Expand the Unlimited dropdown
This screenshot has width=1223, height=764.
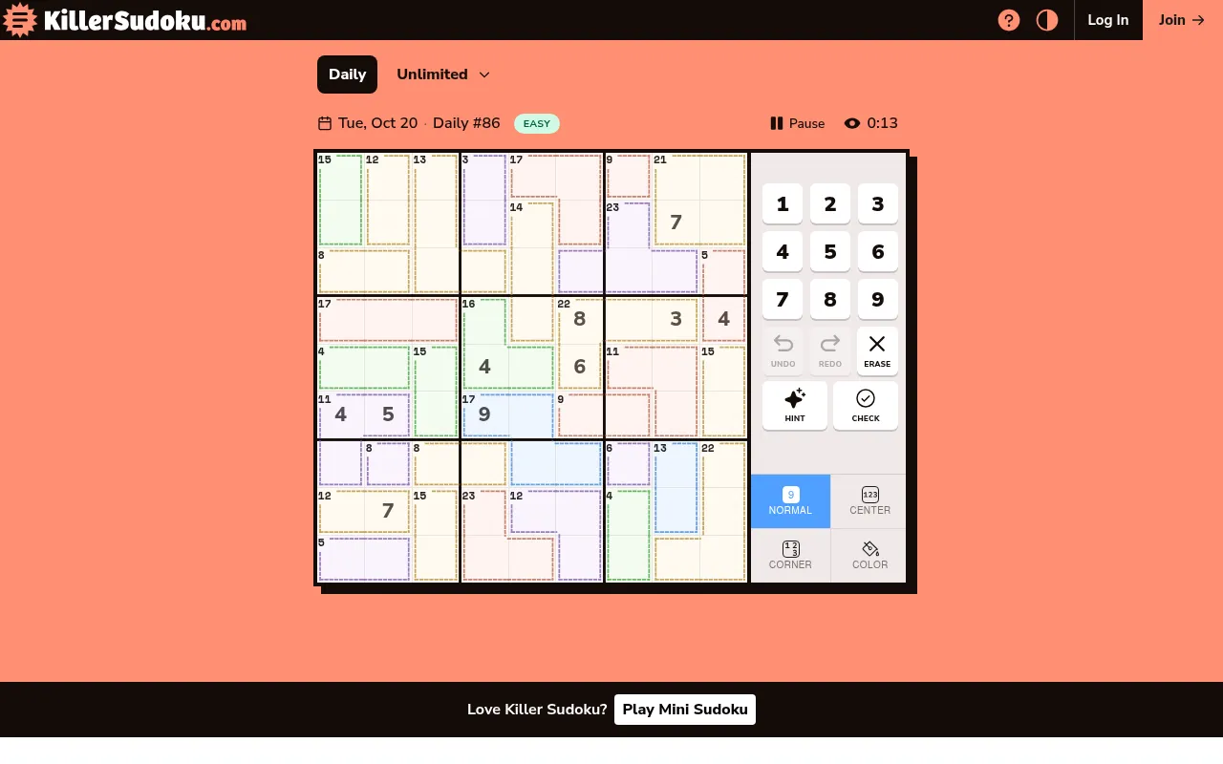tap(443, 74)
